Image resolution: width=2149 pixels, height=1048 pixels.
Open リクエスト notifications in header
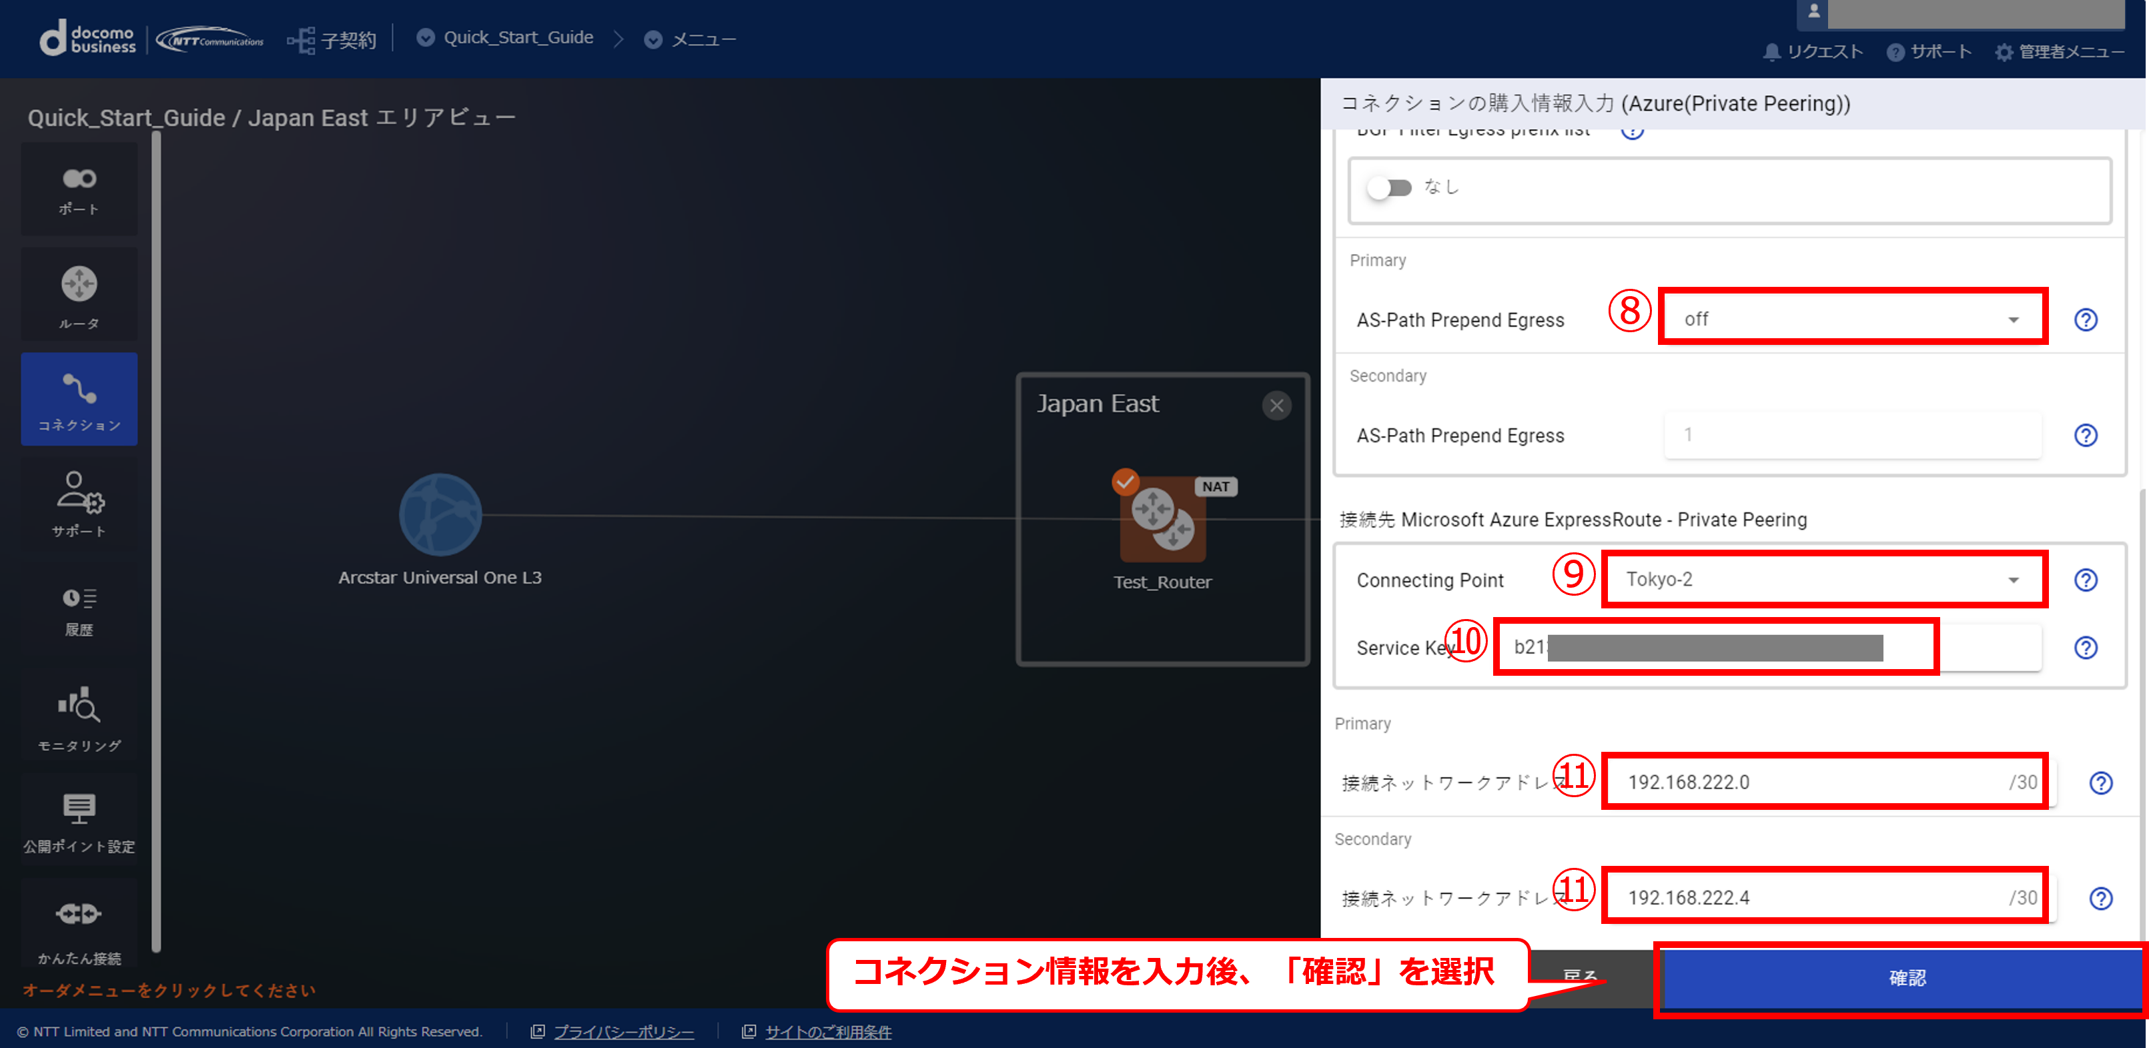1813,52
